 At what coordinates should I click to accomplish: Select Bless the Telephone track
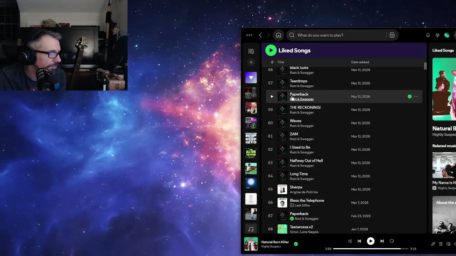pos(307,201)
